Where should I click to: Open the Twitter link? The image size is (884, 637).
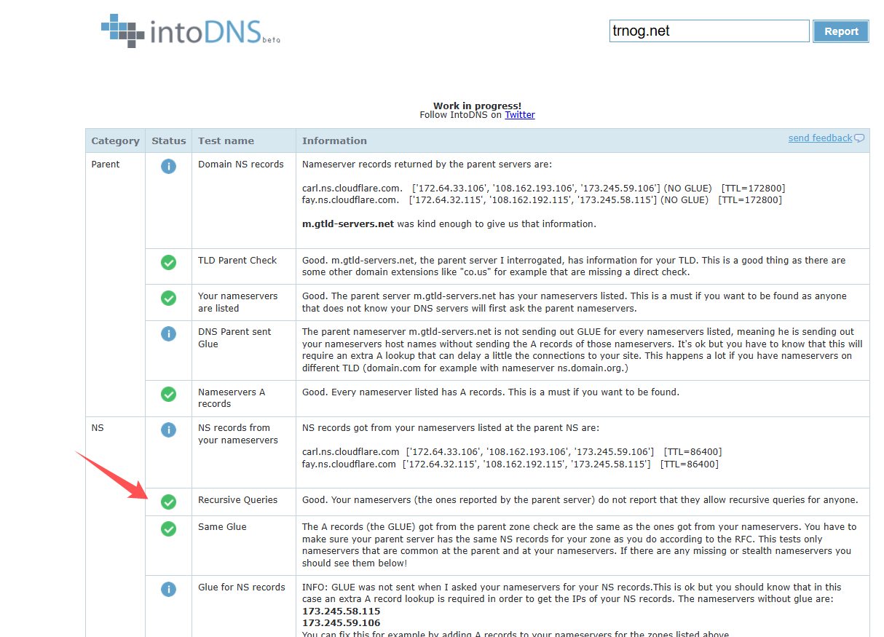[520, 115]
